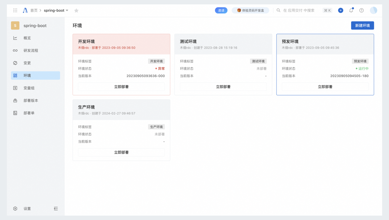Click the 部署版本 sidebar icon
389x220 pixels.
pos(15,101)
